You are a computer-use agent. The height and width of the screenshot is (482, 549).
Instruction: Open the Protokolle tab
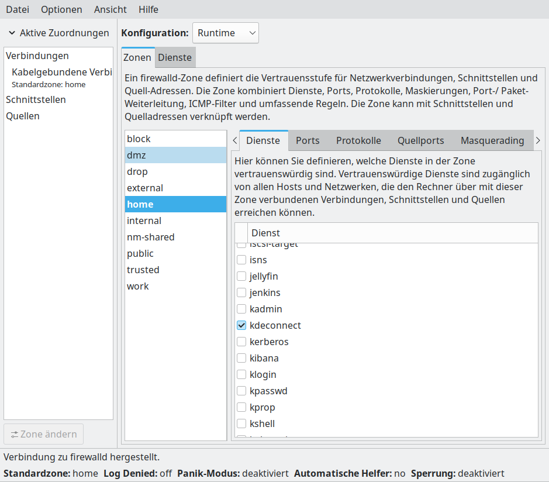[x=358, y=140]
